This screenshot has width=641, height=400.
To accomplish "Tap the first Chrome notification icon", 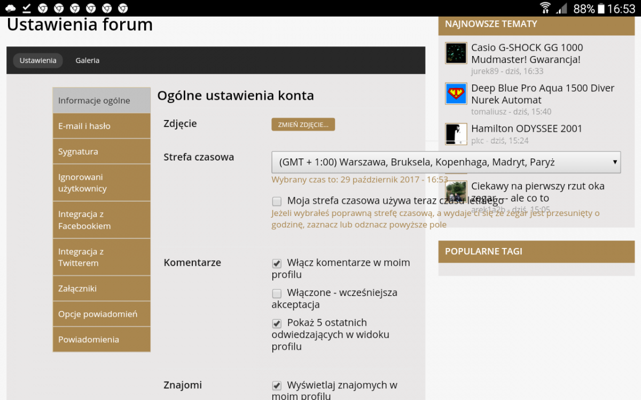I will tap(43, 8).
